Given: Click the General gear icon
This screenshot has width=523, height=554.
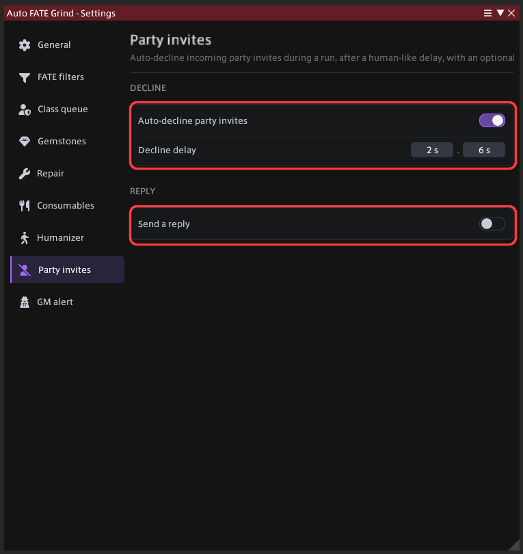Looking at the screenshot, I should coord(25,45).
